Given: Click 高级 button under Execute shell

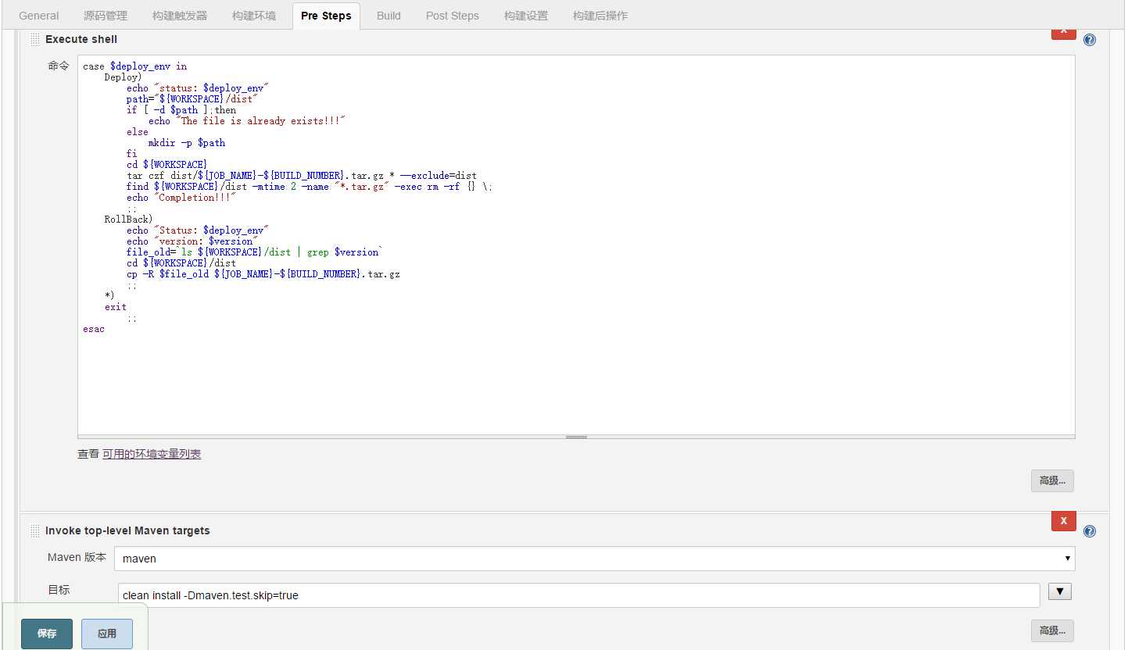Looking at the screenshot, I should tap(1052, 480).
